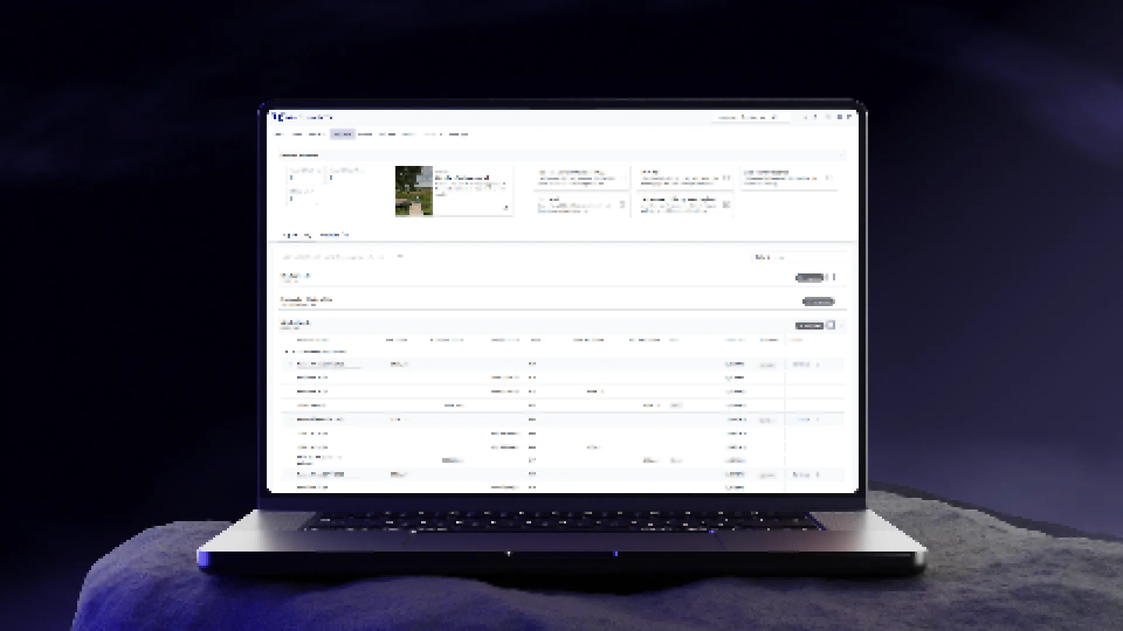
Task: Click the dark pill button in the first section row
Action: [810, 278]
